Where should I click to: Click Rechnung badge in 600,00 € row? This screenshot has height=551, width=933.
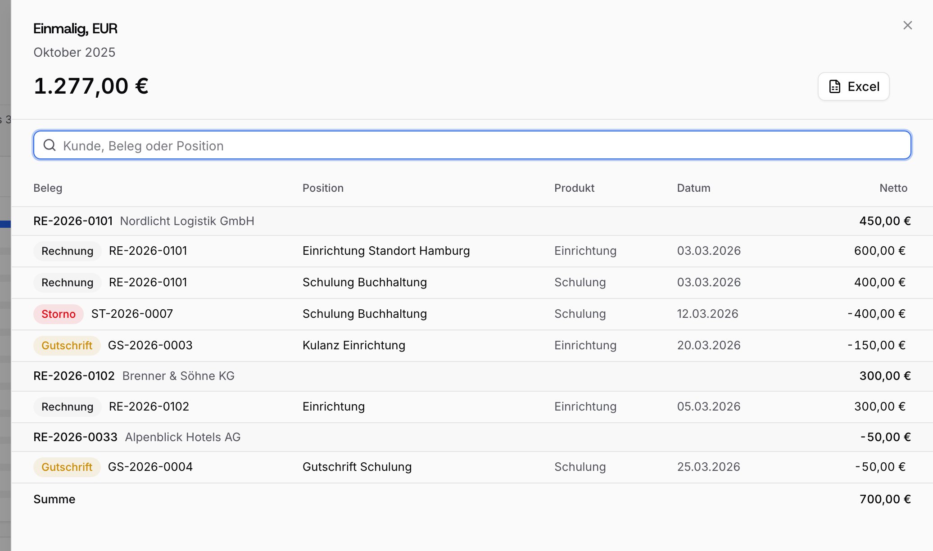(x=68, y=251)
